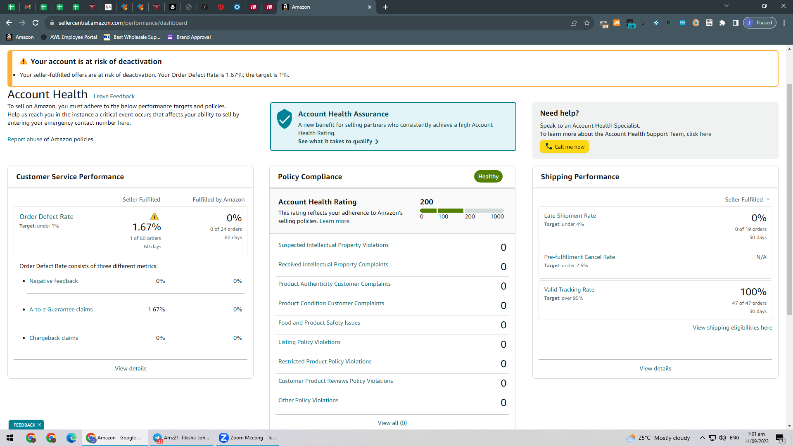
Task: Open Received Intellectual Property Complaints
Action: (x=333, y=264)
